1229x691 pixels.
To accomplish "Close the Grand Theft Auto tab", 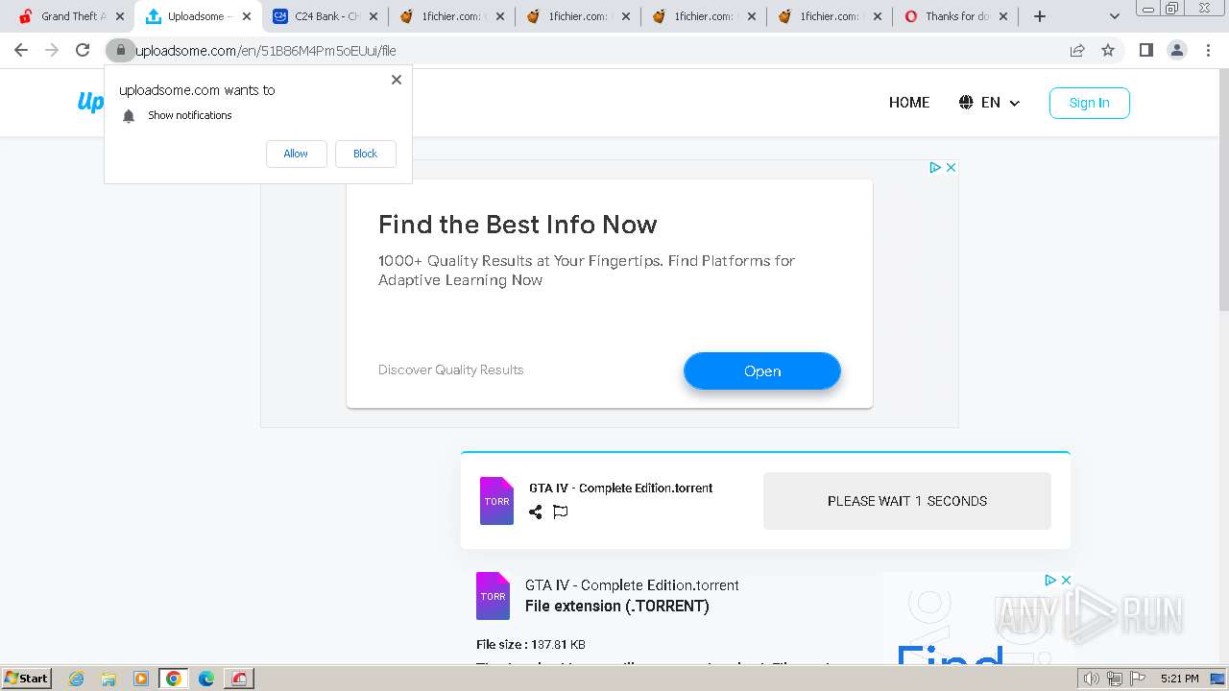I will (x=120, y=16).
